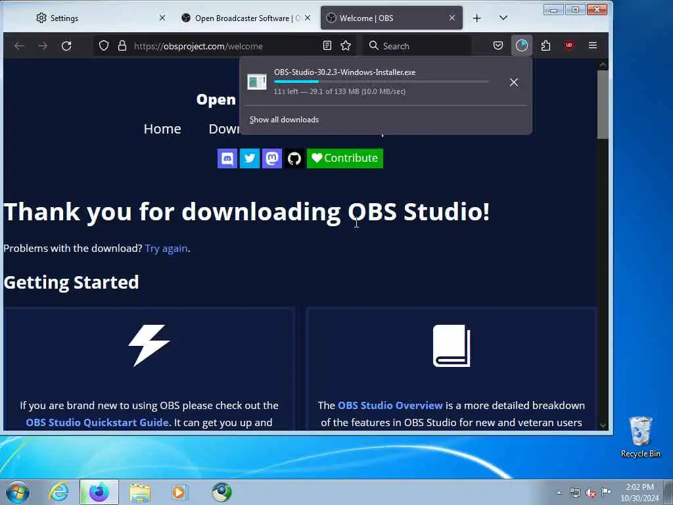The image size is (673, 505).
Task: Click the muted volume tray icon
Action: pyautogui.click(x=591, y=493)
